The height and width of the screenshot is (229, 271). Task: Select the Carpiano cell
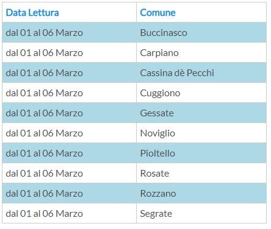click(201, 52)
